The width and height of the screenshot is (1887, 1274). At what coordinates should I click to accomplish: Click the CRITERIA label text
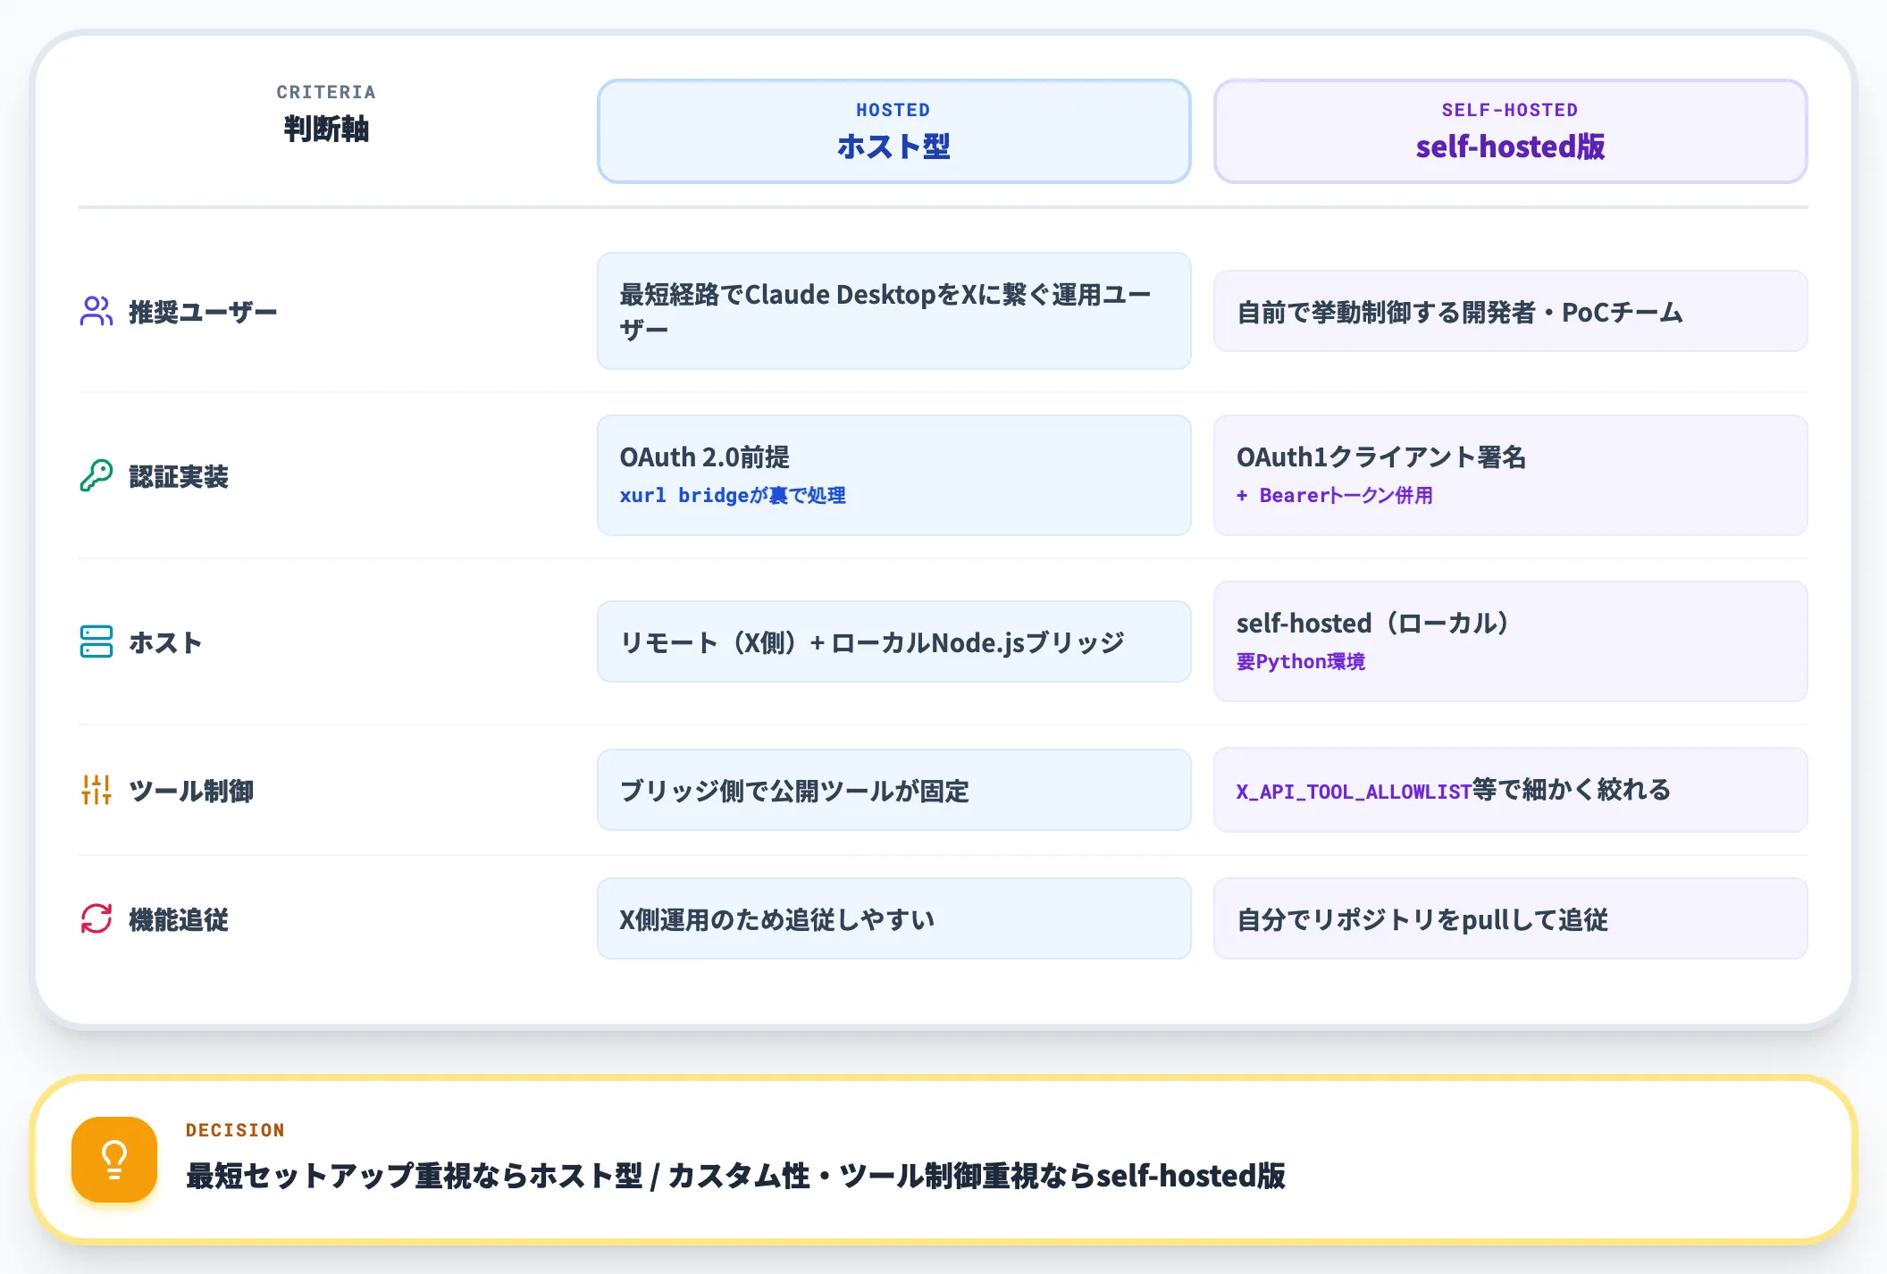point(326,92)
